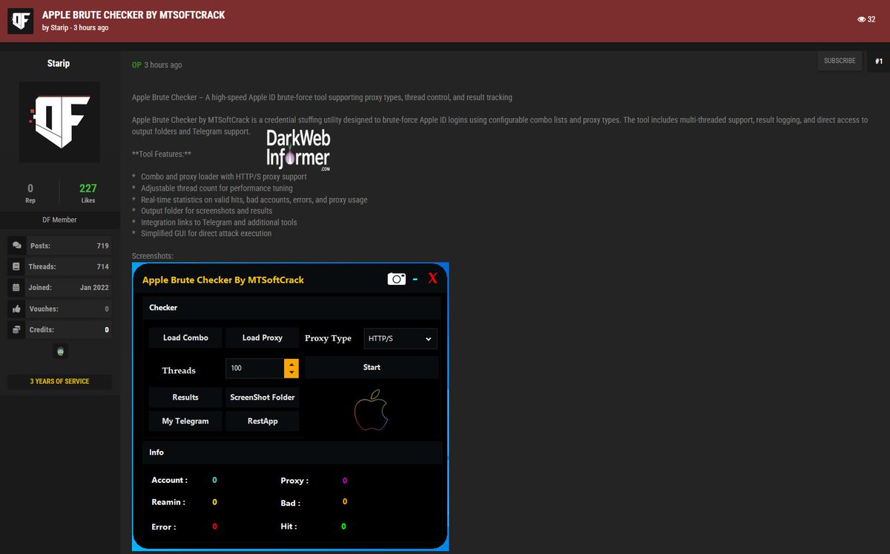890x554 pixels.
Task: Click the Threads book icon
Action: [17, 266]
